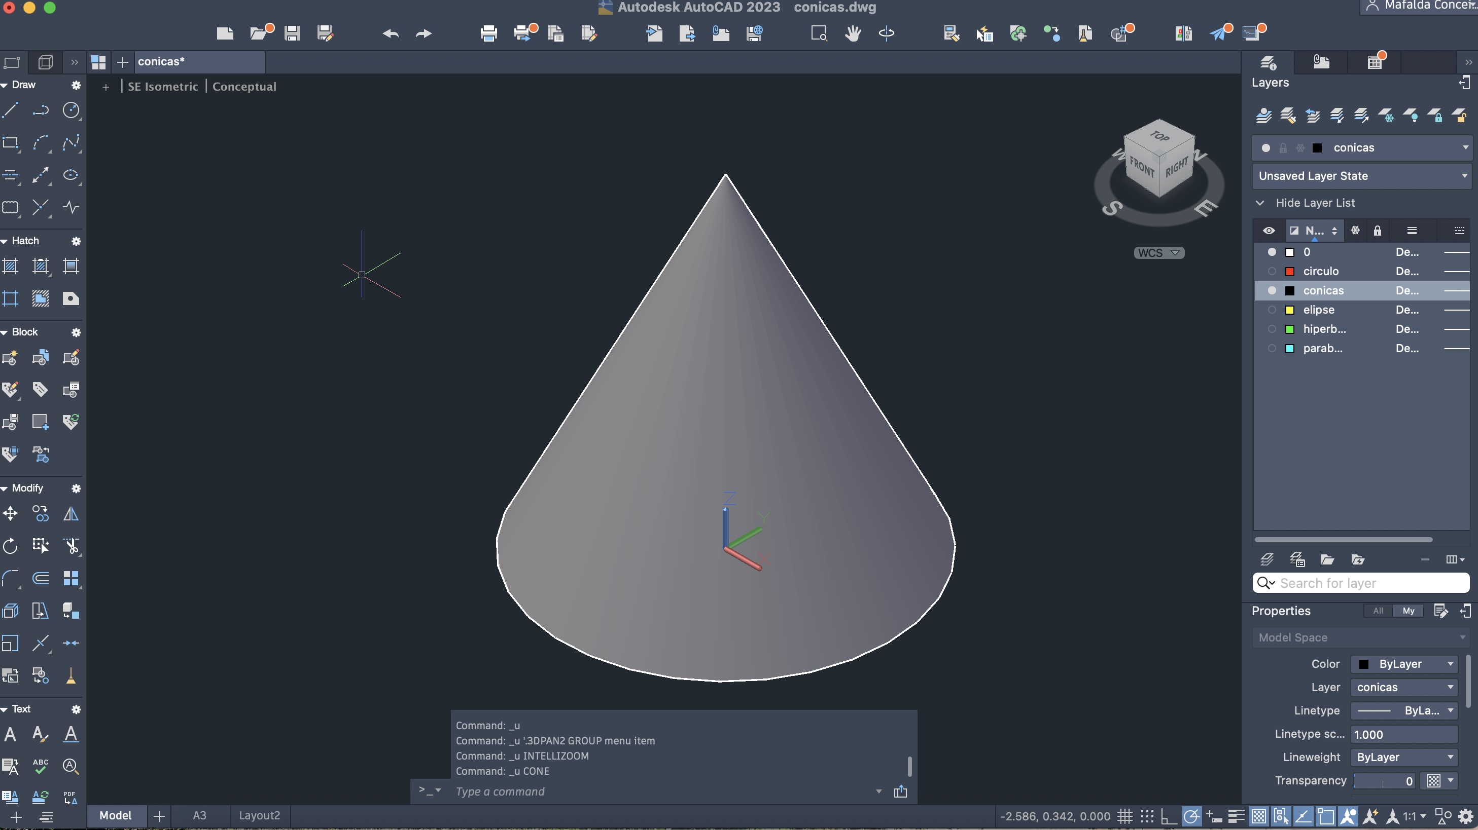Click the Undo arrow in top toolbar
This screenshot has height=830, width=1478.
[x=391, y=33]
